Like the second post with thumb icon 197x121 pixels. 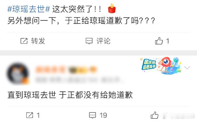click(154, 115)
